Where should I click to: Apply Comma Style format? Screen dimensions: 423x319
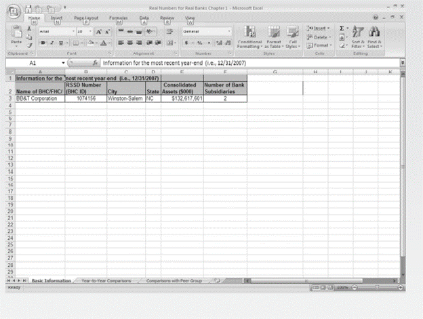(x=209, y=43)
